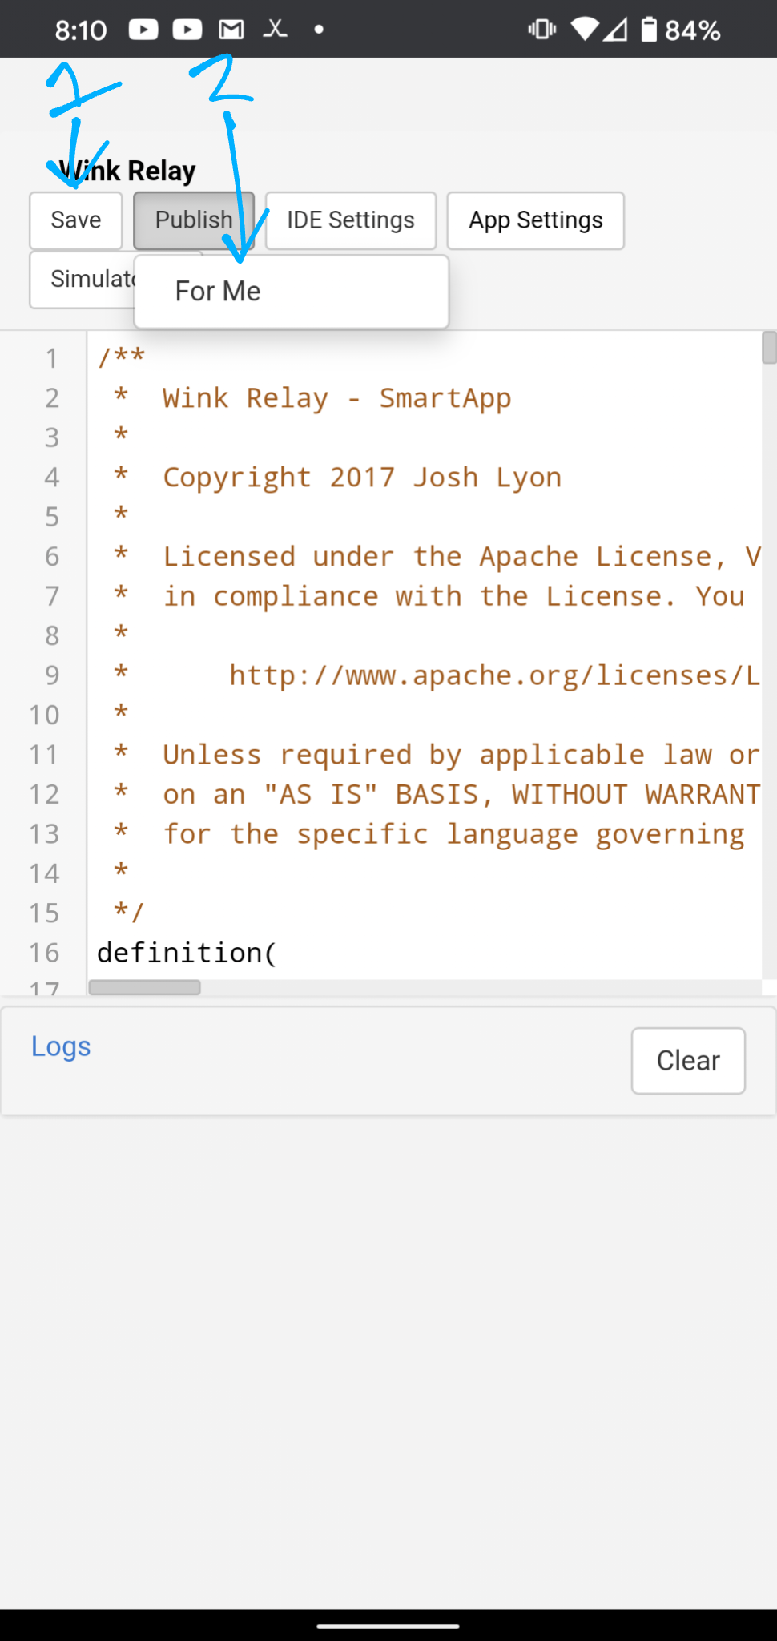Viewport: 777px width, 1641px height.
Task: Tap the first YouTube notification icon
Action: tap(143, 30)
